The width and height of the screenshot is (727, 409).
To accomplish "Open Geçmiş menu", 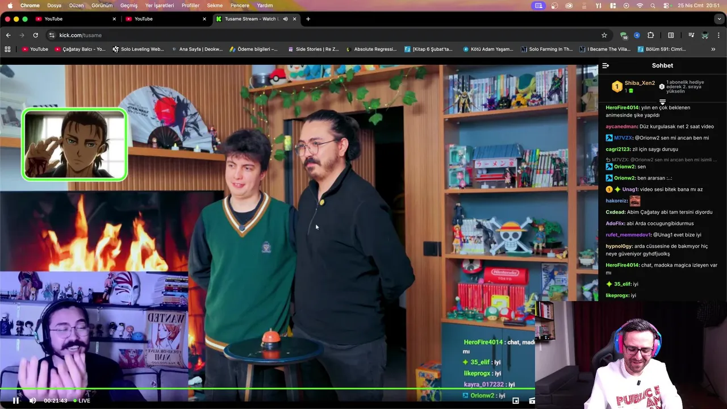I will pyautogui.click(x=129, y=6).
